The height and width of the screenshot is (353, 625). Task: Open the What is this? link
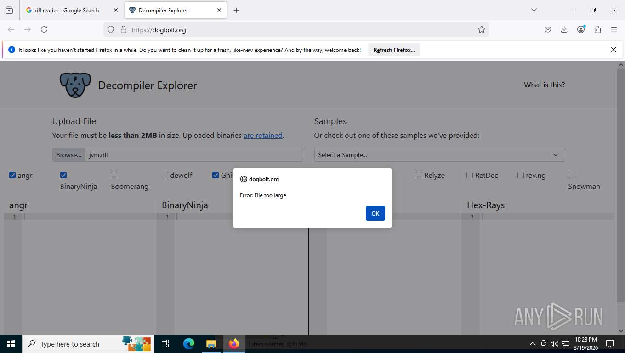(x=544, y=85)
